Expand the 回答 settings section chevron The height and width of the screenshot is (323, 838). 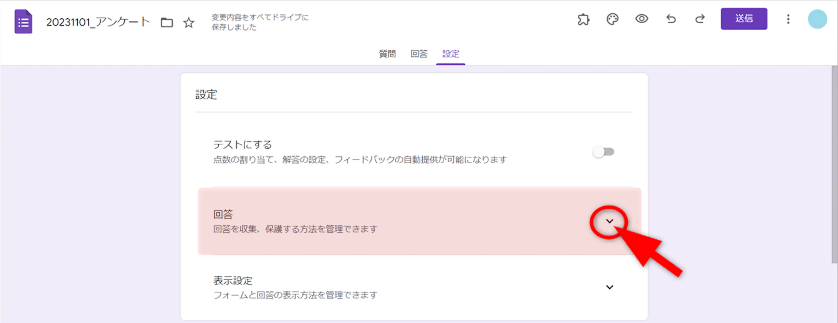pyautogui.click(x=609, y=221)
